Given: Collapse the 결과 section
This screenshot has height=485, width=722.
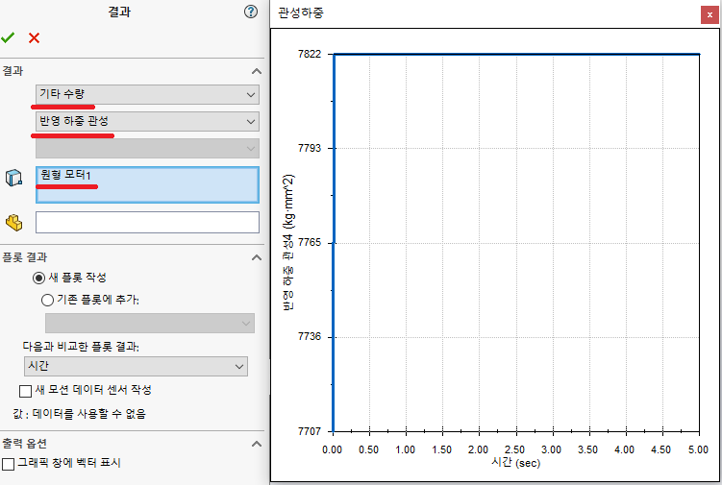Looking at the screenshot, I should [257, 71].
